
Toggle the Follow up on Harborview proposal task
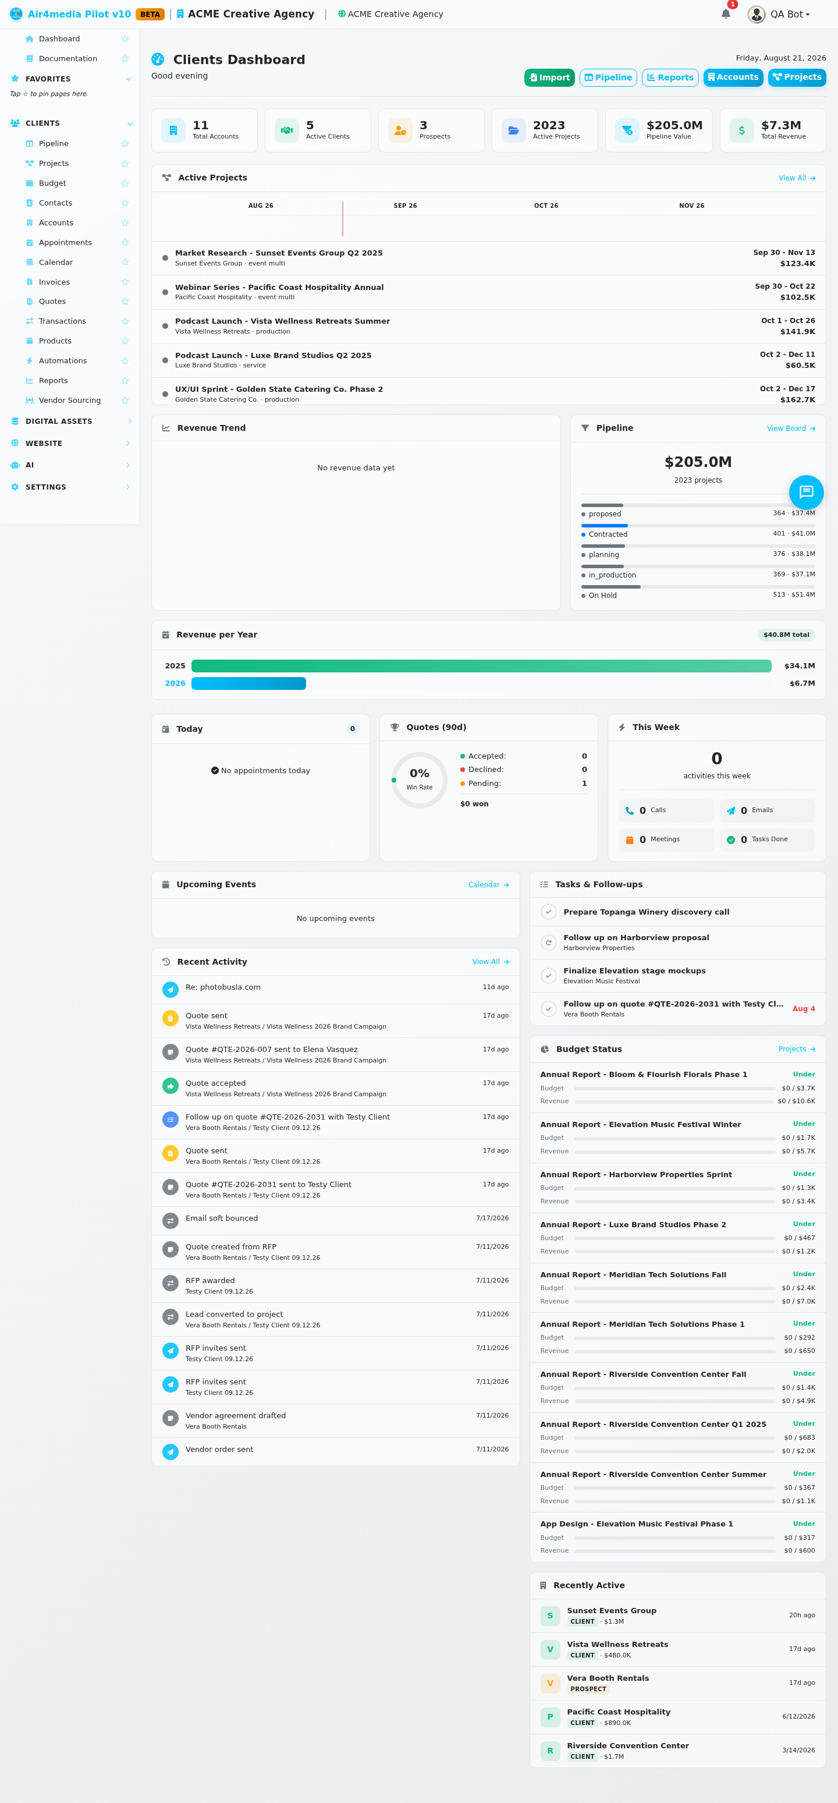[548, 943]
